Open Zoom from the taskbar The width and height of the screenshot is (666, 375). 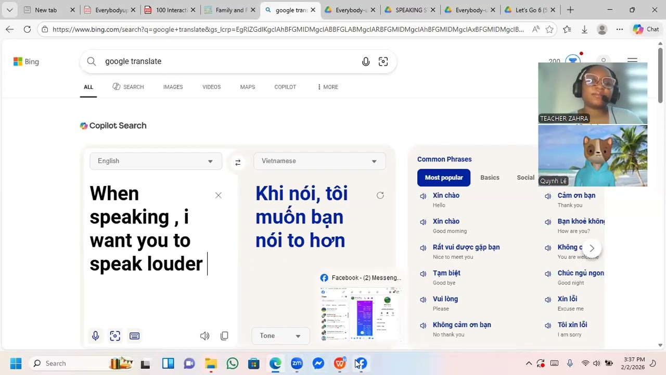pos(297,363)
